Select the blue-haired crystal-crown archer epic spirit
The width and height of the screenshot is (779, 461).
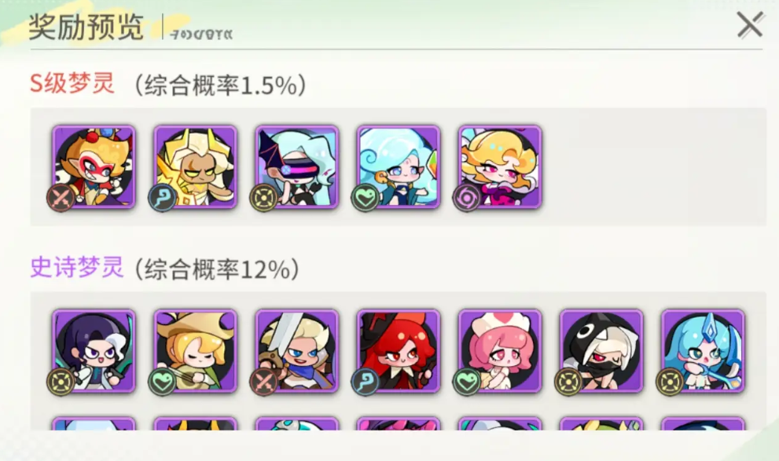point(704,351)
